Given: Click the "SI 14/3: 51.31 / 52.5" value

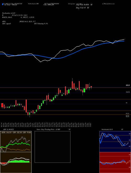Looking at the screenshot, I should tap(20, 15).
